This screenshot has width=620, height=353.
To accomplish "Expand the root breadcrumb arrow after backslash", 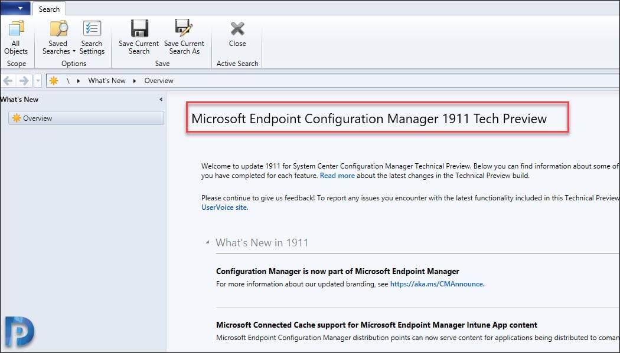I will (x=79, y=81).
